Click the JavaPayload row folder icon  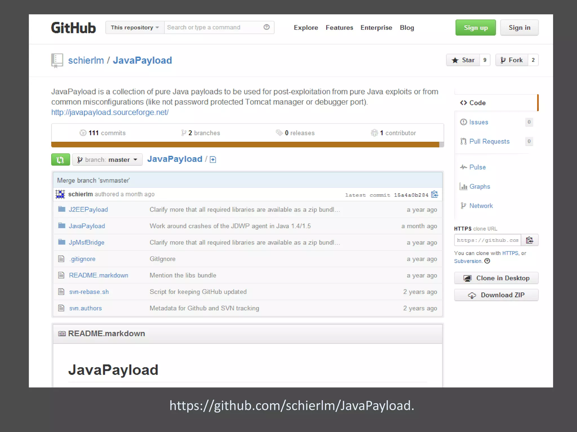(62, 225)
